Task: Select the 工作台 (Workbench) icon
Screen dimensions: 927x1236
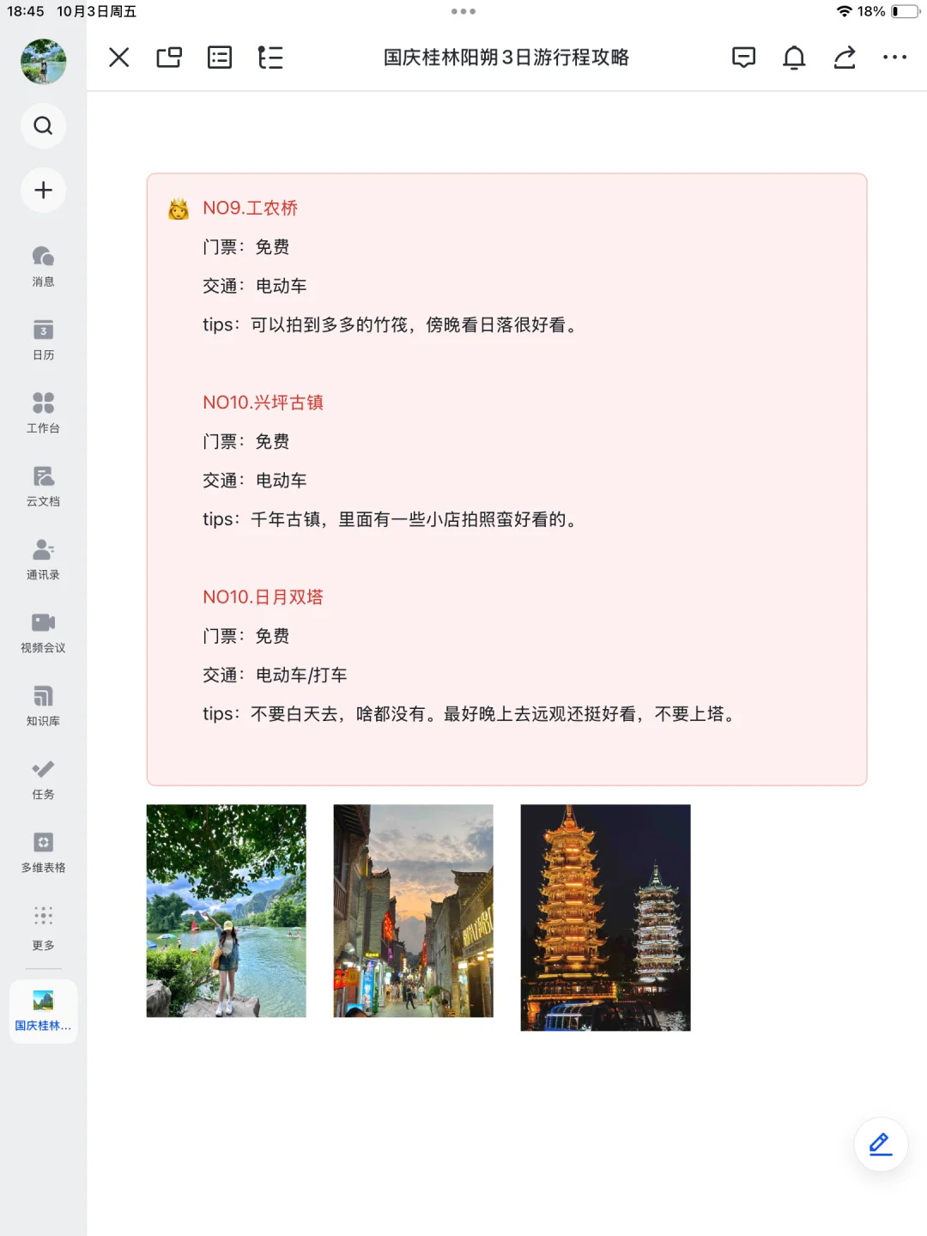Action: [43, 410]
